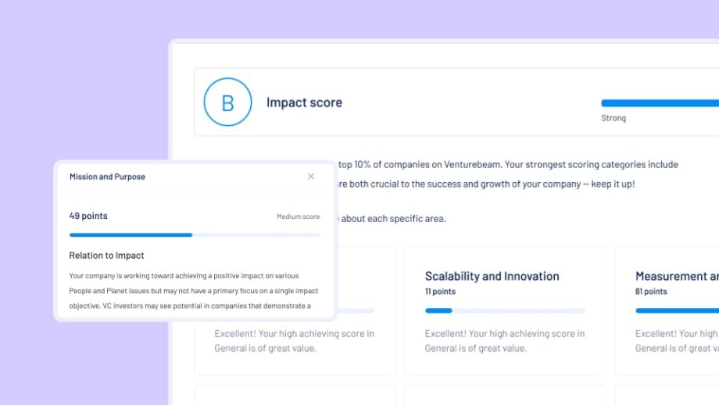
Task: Close the Mission and Purpose popup
Action: (311, 176)
